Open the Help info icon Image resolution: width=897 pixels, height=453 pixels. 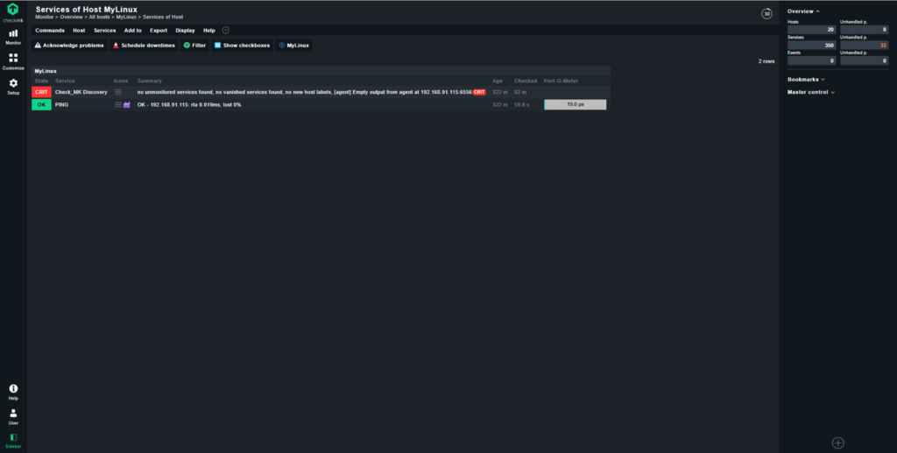pos(13,392)
